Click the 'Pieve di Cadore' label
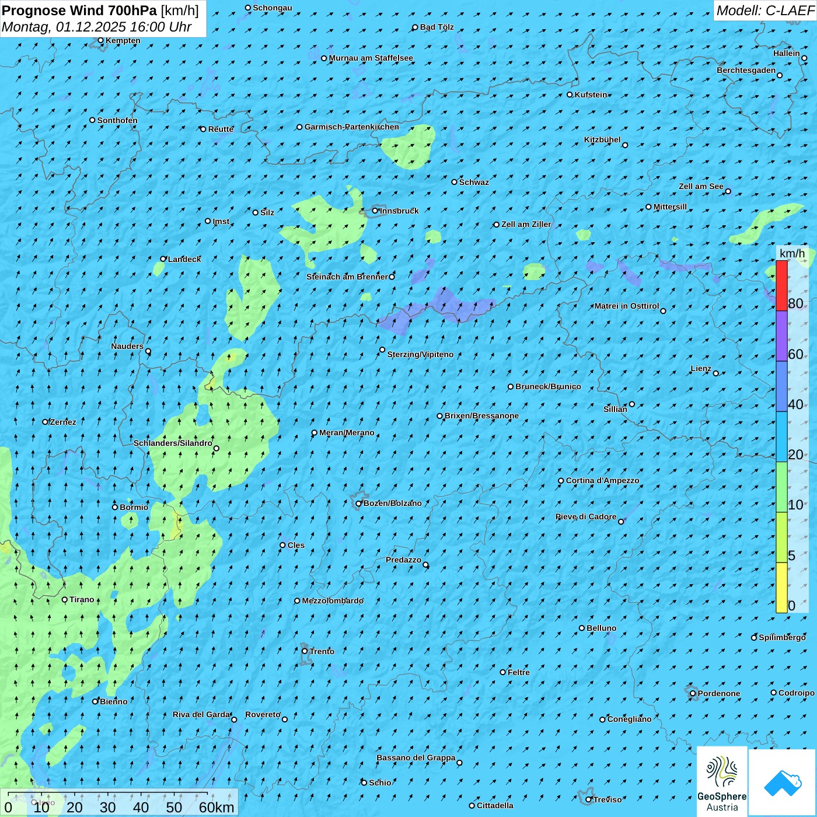This screenshot has width=817, height=817. (586, 517)
